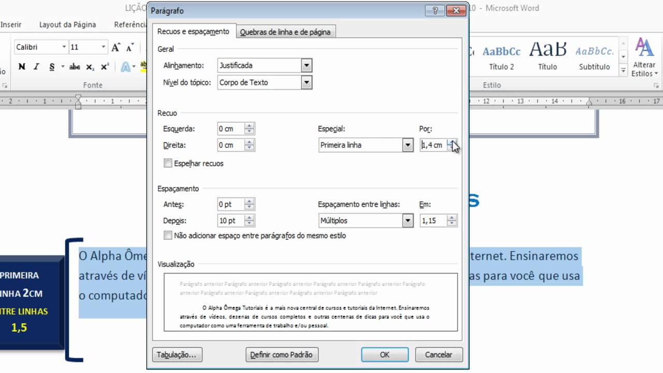This screenshot has width=663, height=373.
Task: Increase Antes spacing value
Action: click(250, 202)
